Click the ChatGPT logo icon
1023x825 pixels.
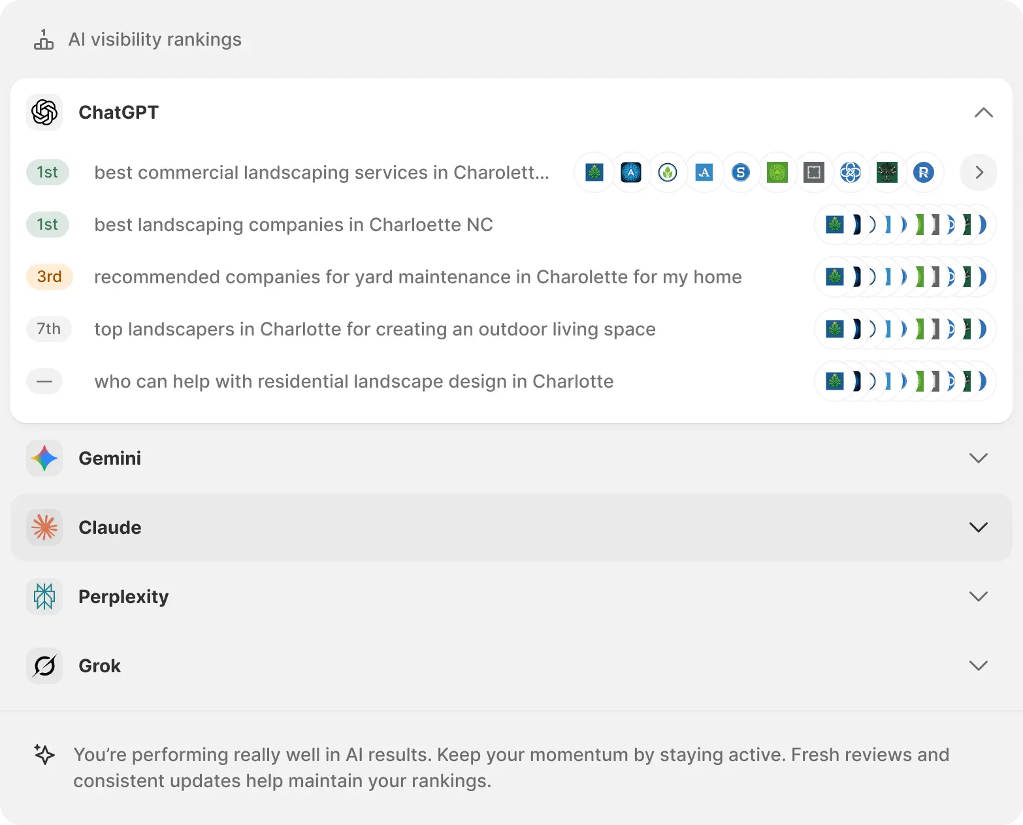pyautogui.click(x=44, y=112)
